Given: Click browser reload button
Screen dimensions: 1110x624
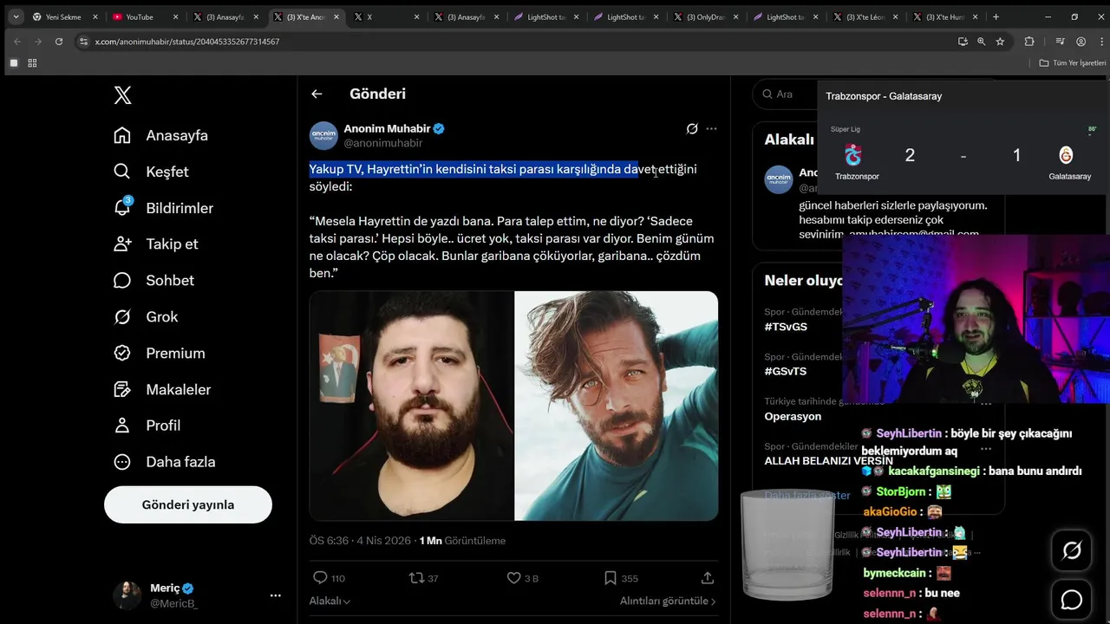Looking at the screenshot, I should (x=59, y=41).
